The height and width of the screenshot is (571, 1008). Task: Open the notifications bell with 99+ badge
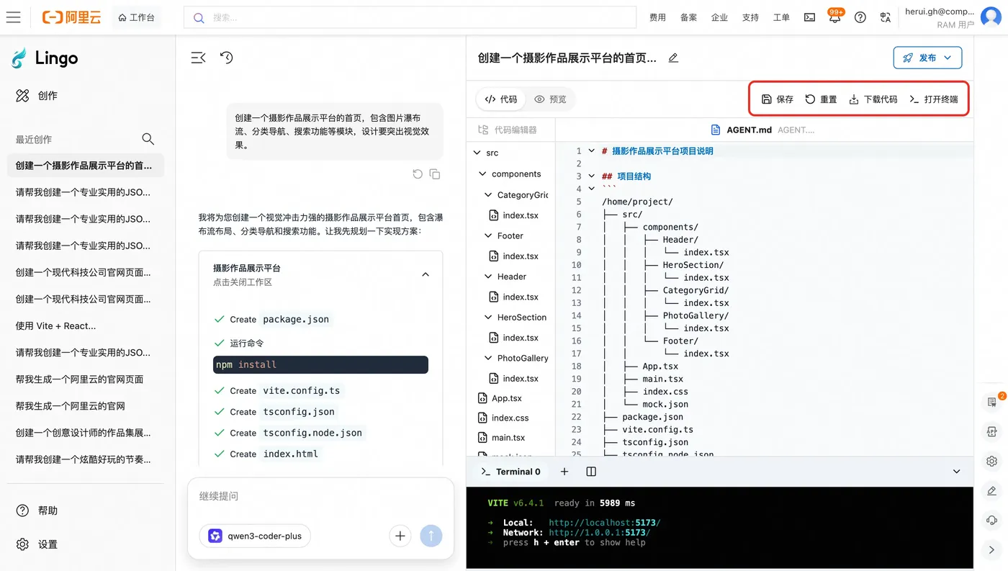click(x=834, y=17)
